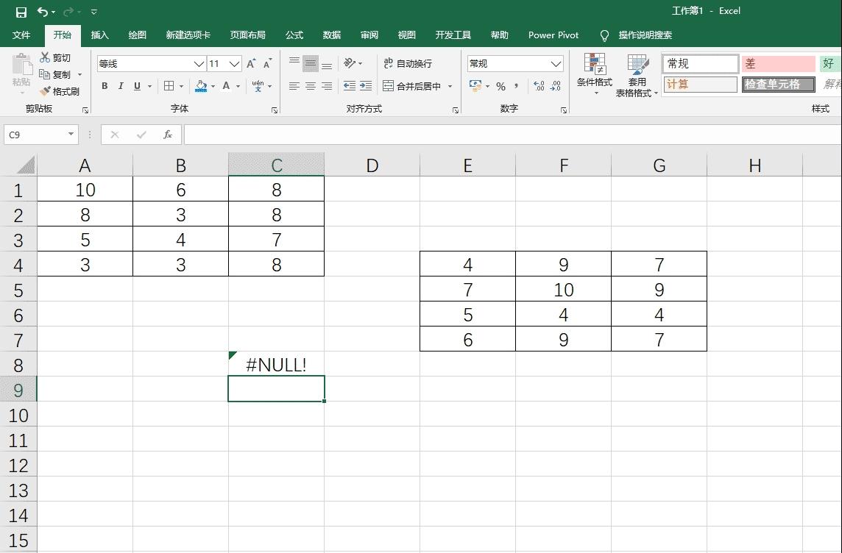
Task: Switch to the 插入 ribbon tab
Action: (99, 35)
